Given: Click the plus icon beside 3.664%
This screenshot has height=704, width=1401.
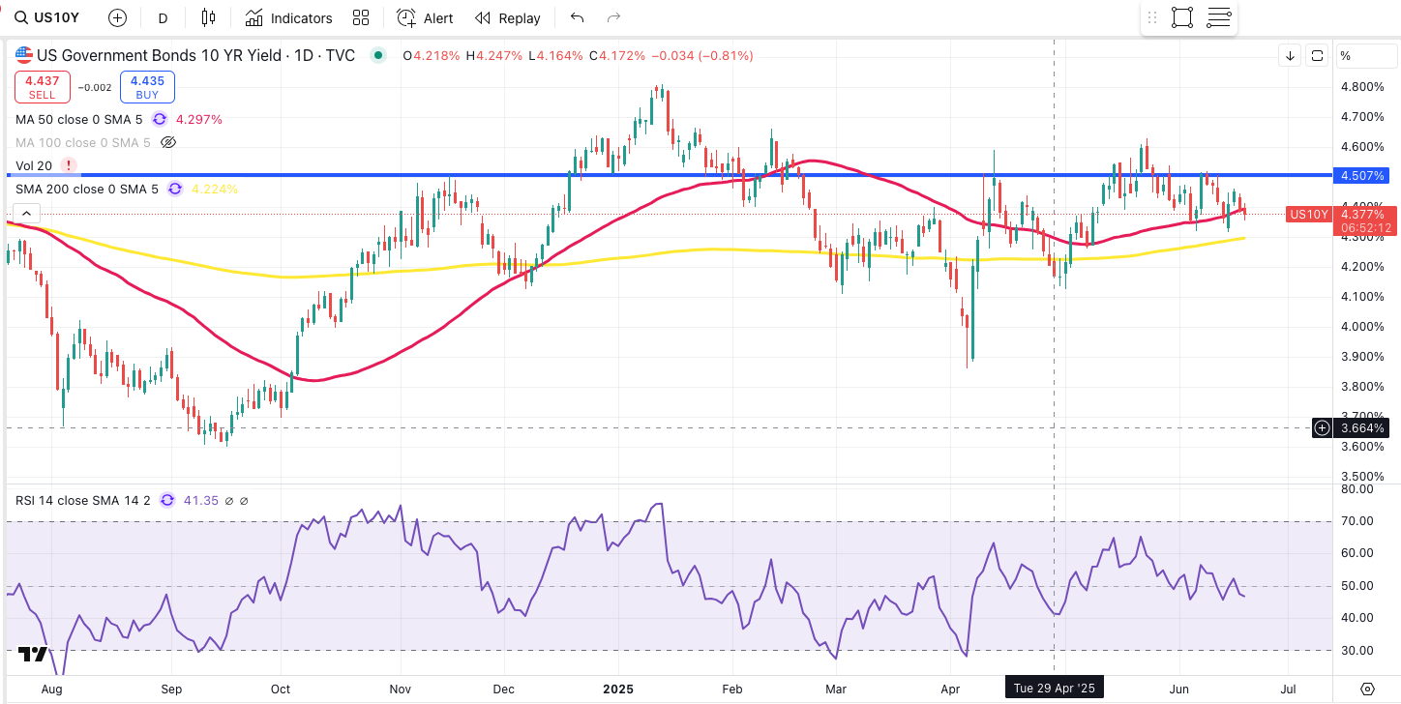Looking at the screenshot, I should 1323,427.
